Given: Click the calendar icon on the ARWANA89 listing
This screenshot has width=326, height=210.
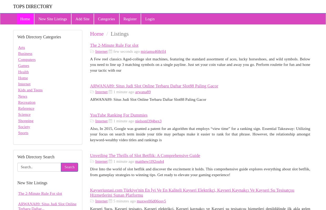Looking at the screenshot, I should pos(110,92).
